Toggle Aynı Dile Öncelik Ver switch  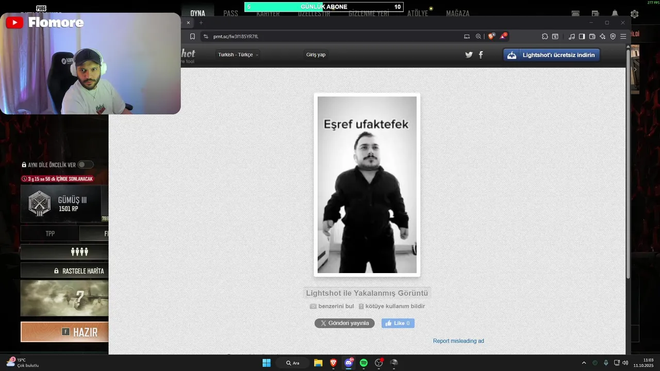85,165
